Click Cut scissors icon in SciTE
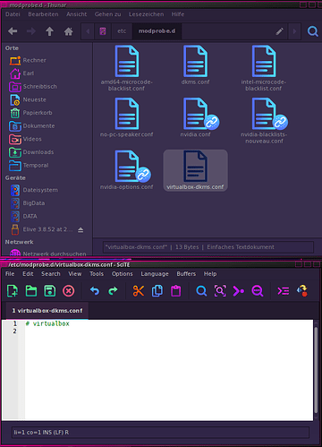The image size is (322, 447). [139, 291]
